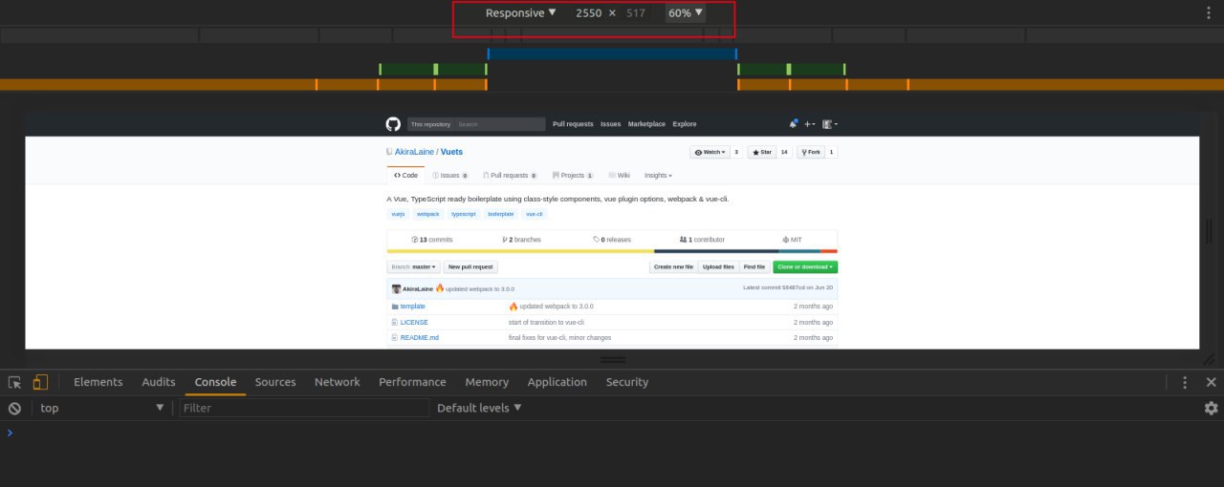The width and height of the screenshot is (1224, 487).
Task: Click the typescript topic tag
Action: (463, 214)
